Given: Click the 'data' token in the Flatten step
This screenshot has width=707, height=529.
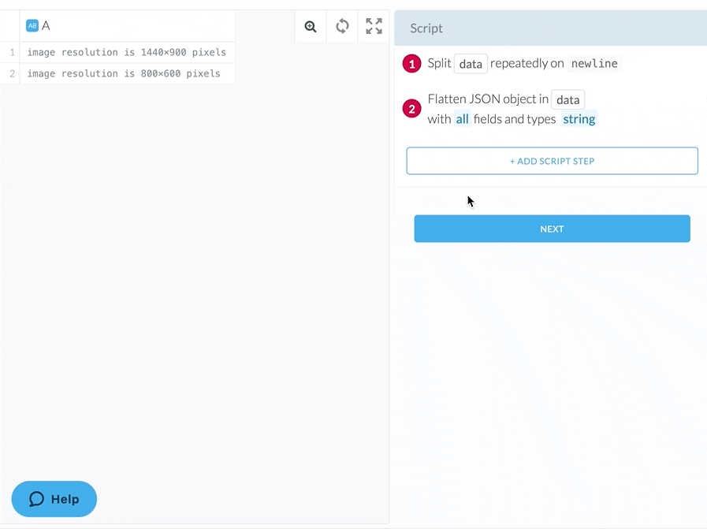Looking at the screenshot, I should tap(567, 99).
